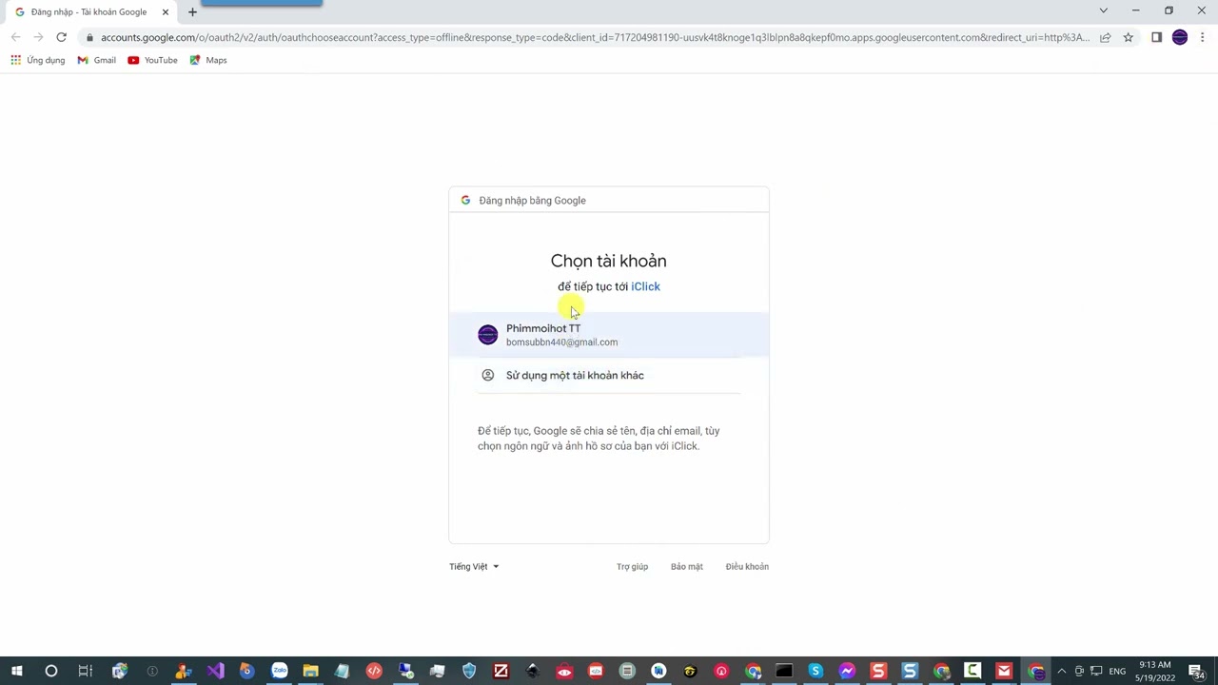1218x685 pixels.
Task: Open the YouTube bookmark
Action: (x=153, y=60)
